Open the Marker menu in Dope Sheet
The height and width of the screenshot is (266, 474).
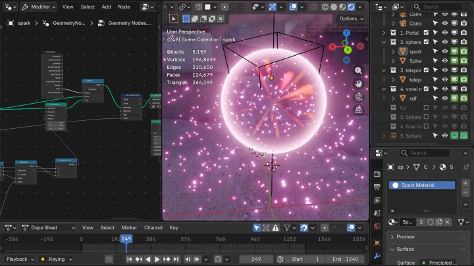pyautogui.click(x=128, y=228)
